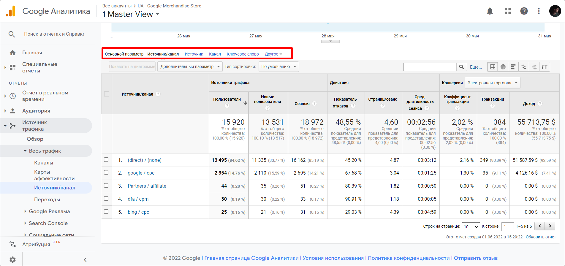
Task: Click into the table search field
Action: [430, 67]
